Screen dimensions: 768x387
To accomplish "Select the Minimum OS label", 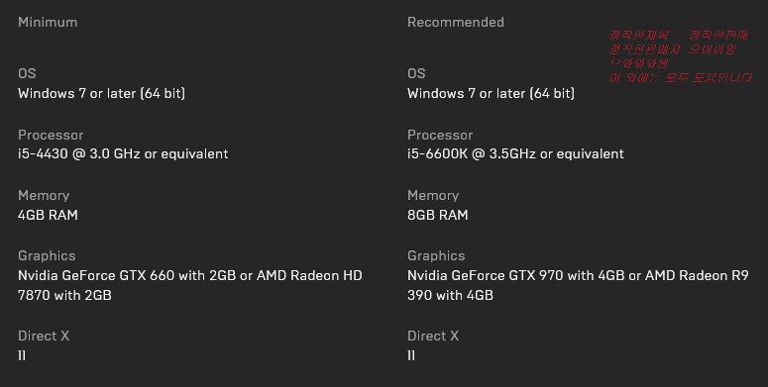I will coord(27,73).
